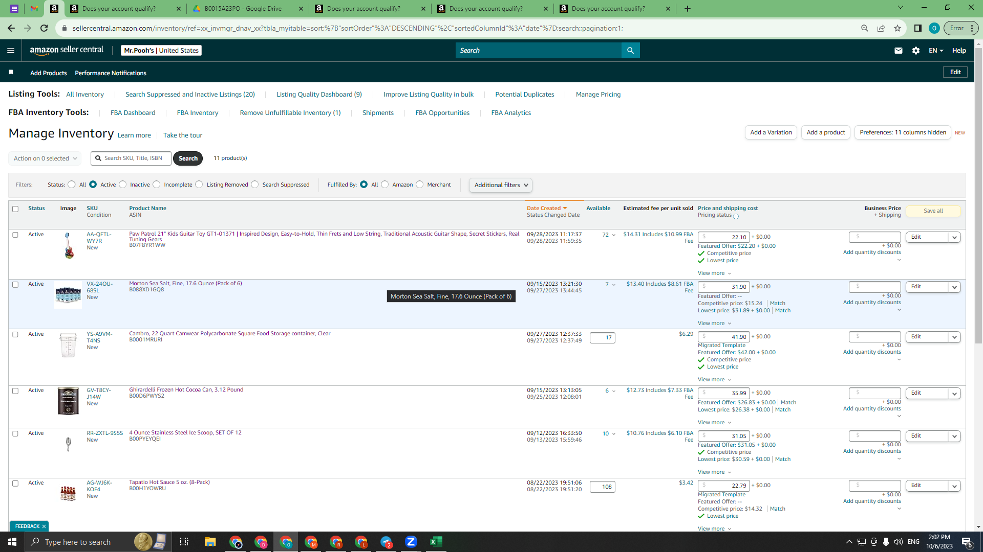Open the notification center icon

pos(967,542)
